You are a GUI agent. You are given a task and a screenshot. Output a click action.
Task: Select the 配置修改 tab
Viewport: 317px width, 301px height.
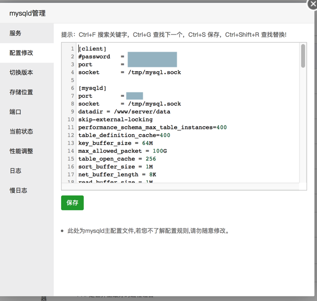[x=27, y=53]
